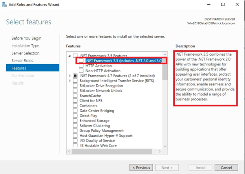Go to the Server Selection step

point(25,53)
